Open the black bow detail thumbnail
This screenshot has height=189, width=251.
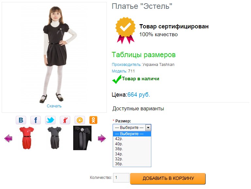point(82,138)
